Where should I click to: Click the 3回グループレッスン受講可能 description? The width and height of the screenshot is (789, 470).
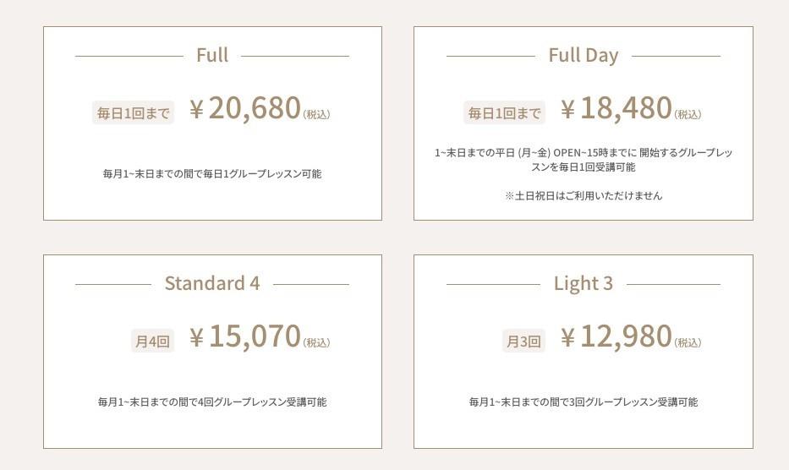(x=584, y=402)
